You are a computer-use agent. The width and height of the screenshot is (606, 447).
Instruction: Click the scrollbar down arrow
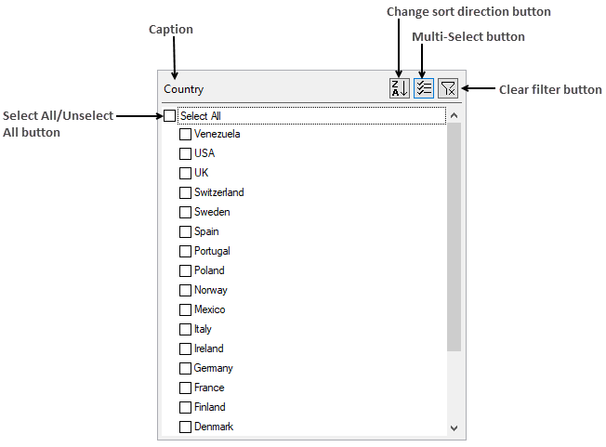454,428
